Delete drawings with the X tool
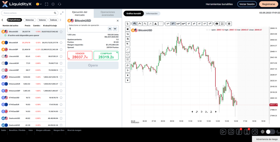Image resolution: width=280 pixels, height=142 pixels. point(127,29)
